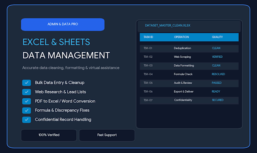
Task: Click the Data Formatting operation cell
Action: pos(184,66)
